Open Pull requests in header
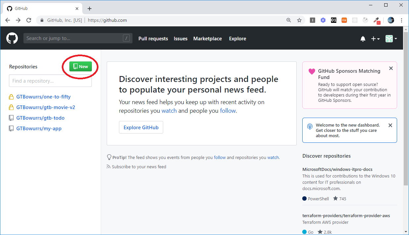409x235 pixels. pos(153,39)
